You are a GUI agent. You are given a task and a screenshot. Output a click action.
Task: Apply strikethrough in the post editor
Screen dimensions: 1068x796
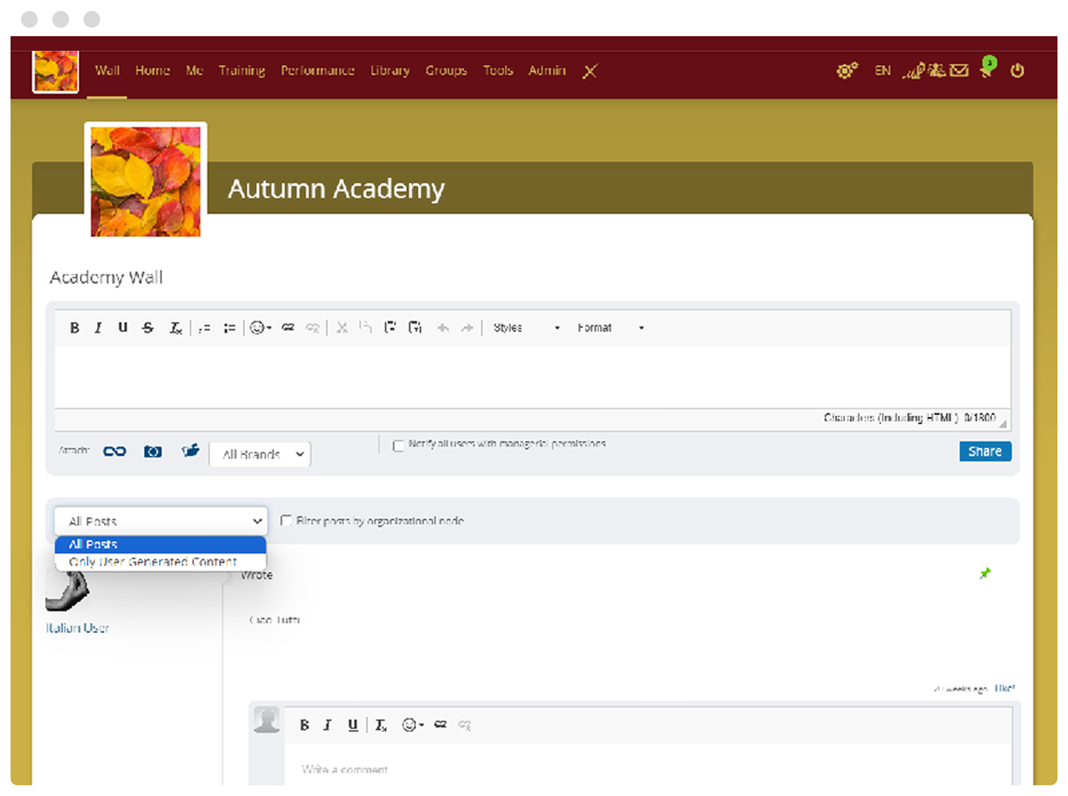tap(147, 328)
